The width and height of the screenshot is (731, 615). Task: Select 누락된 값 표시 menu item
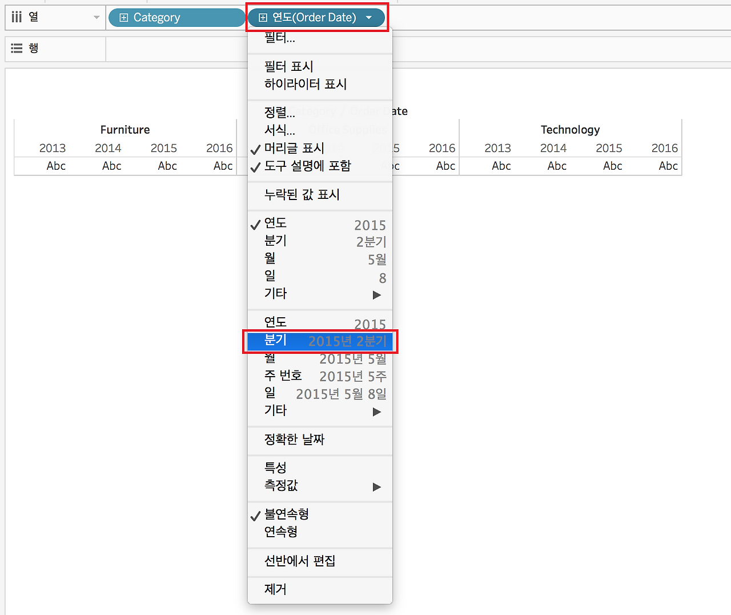pyautogui.click(x=320, y=195)
